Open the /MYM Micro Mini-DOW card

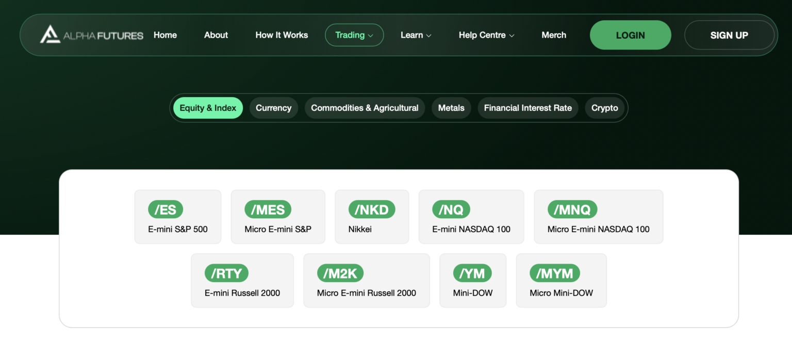point(562,281)
